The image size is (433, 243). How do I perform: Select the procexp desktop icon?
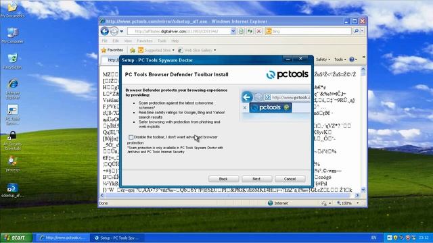click(x=12, y=163)
